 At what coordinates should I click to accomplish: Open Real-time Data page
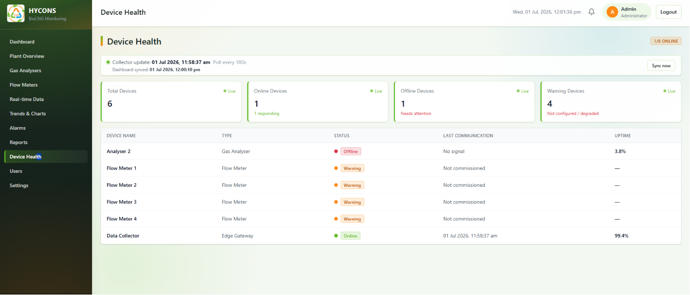tap(46, 99)
